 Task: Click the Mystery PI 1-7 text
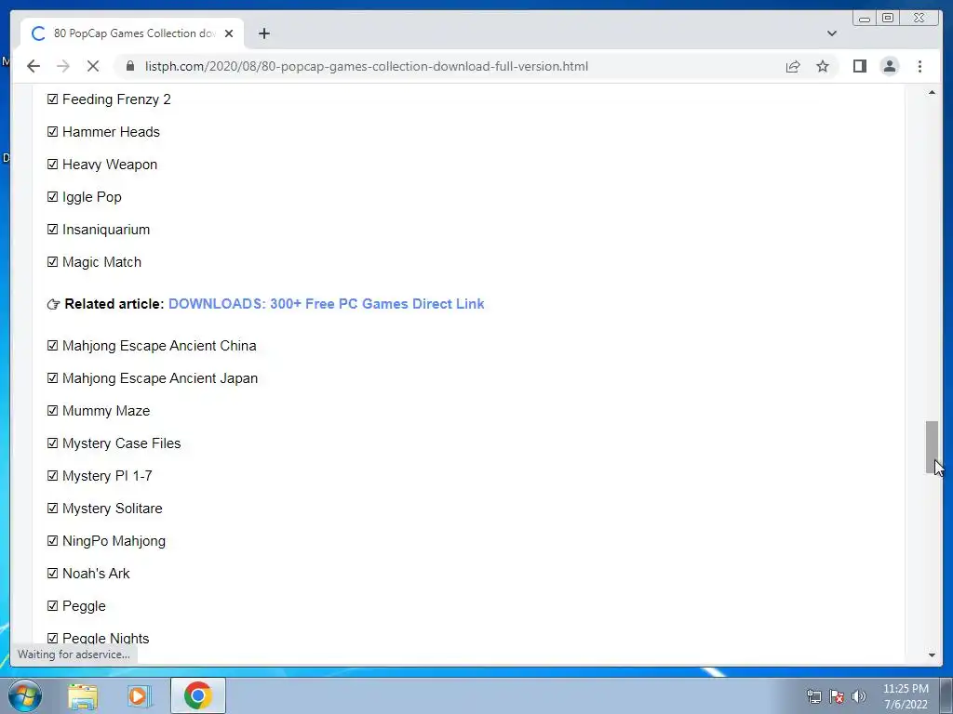107,476
